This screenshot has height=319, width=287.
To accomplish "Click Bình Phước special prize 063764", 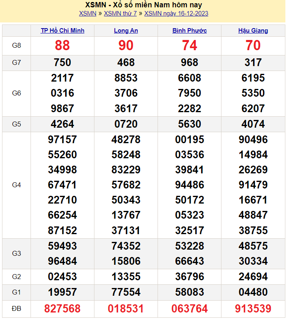I will [189, 308].
